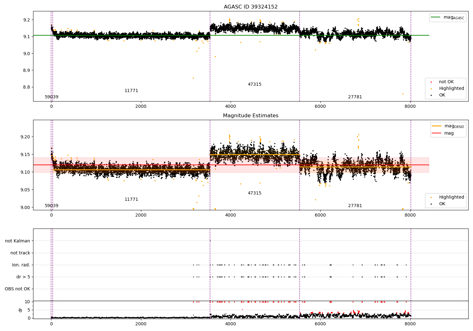Click the 5 tick on the dr axis
Viewport: 473px width, 331px height.
click(29, 310)
